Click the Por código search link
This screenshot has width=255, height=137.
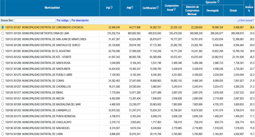tap(62, 20)
